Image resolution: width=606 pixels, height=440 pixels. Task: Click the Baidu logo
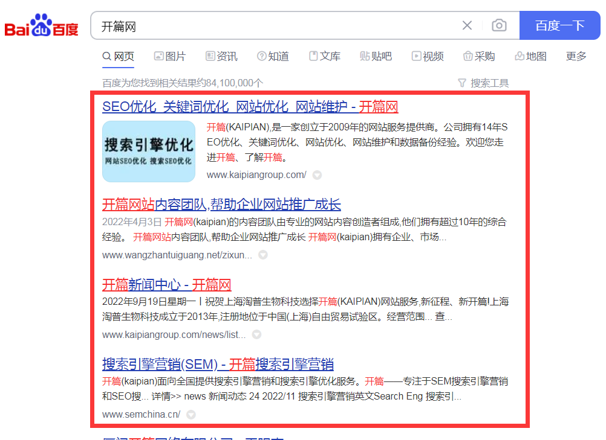coord(41,25)
